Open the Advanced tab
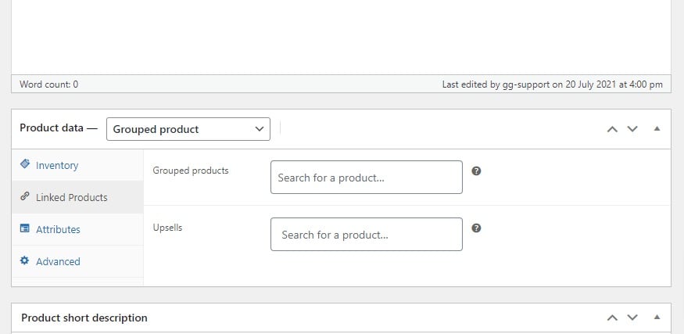 pos(77,261)
